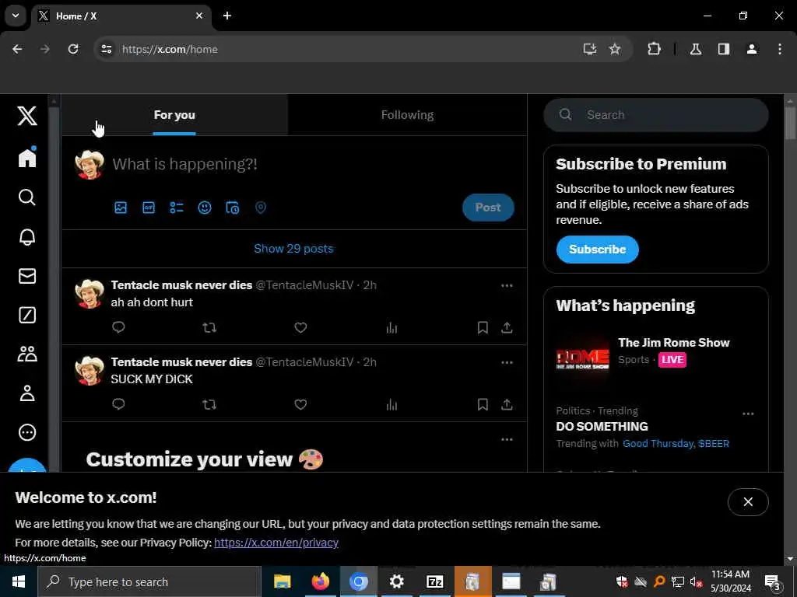Open @TentacleMuskIV handle on the first post
The height and width of the screenshot is (597, 797).
click(304, 285)
